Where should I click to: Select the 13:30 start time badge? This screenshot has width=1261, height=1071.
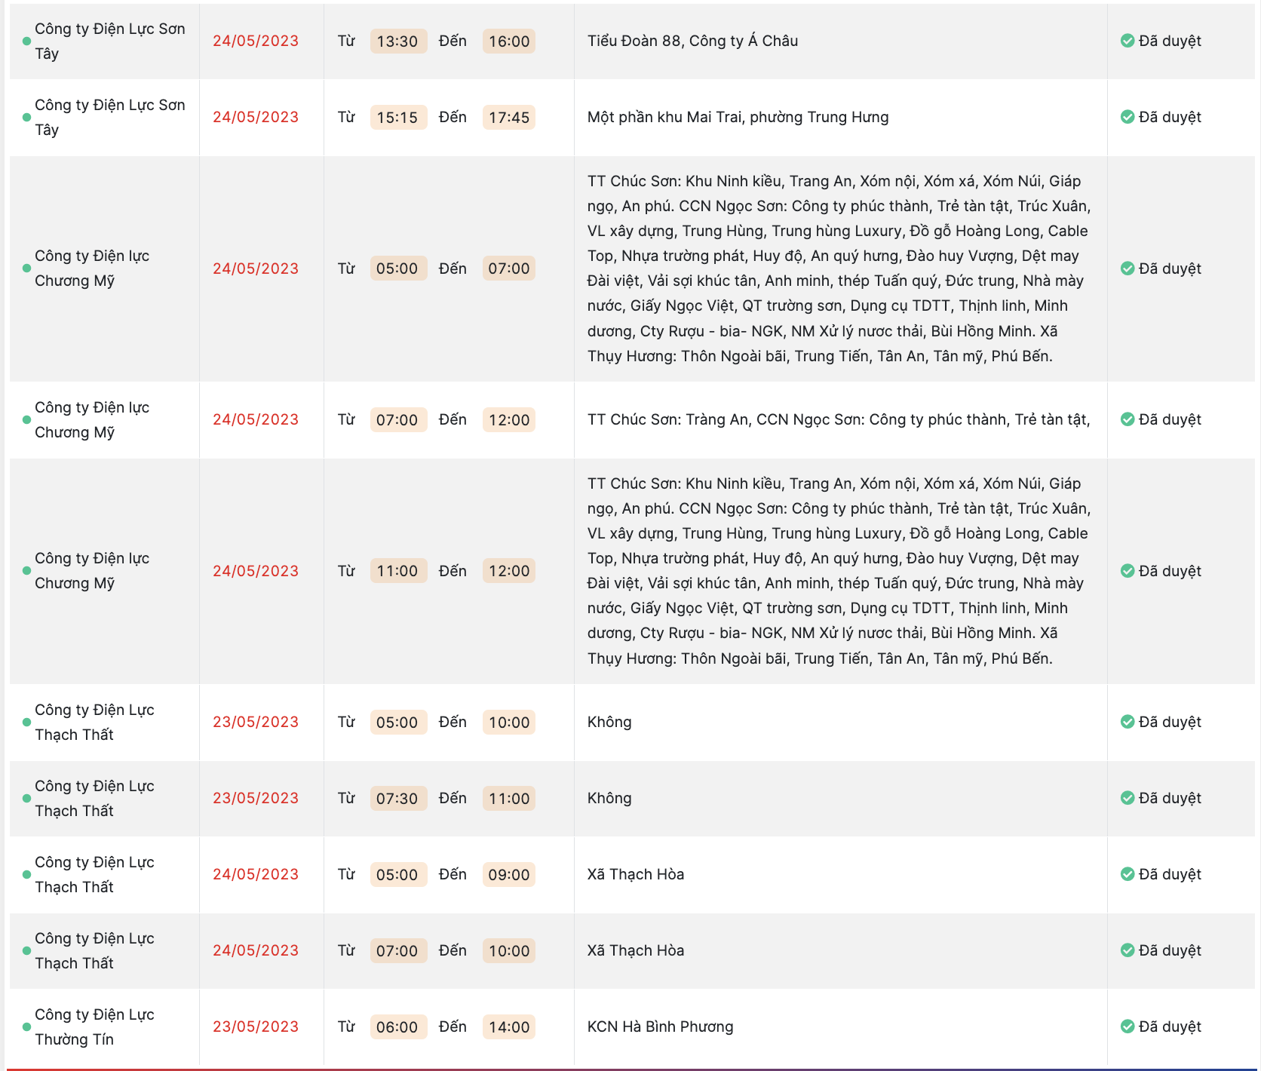point(398,41)
